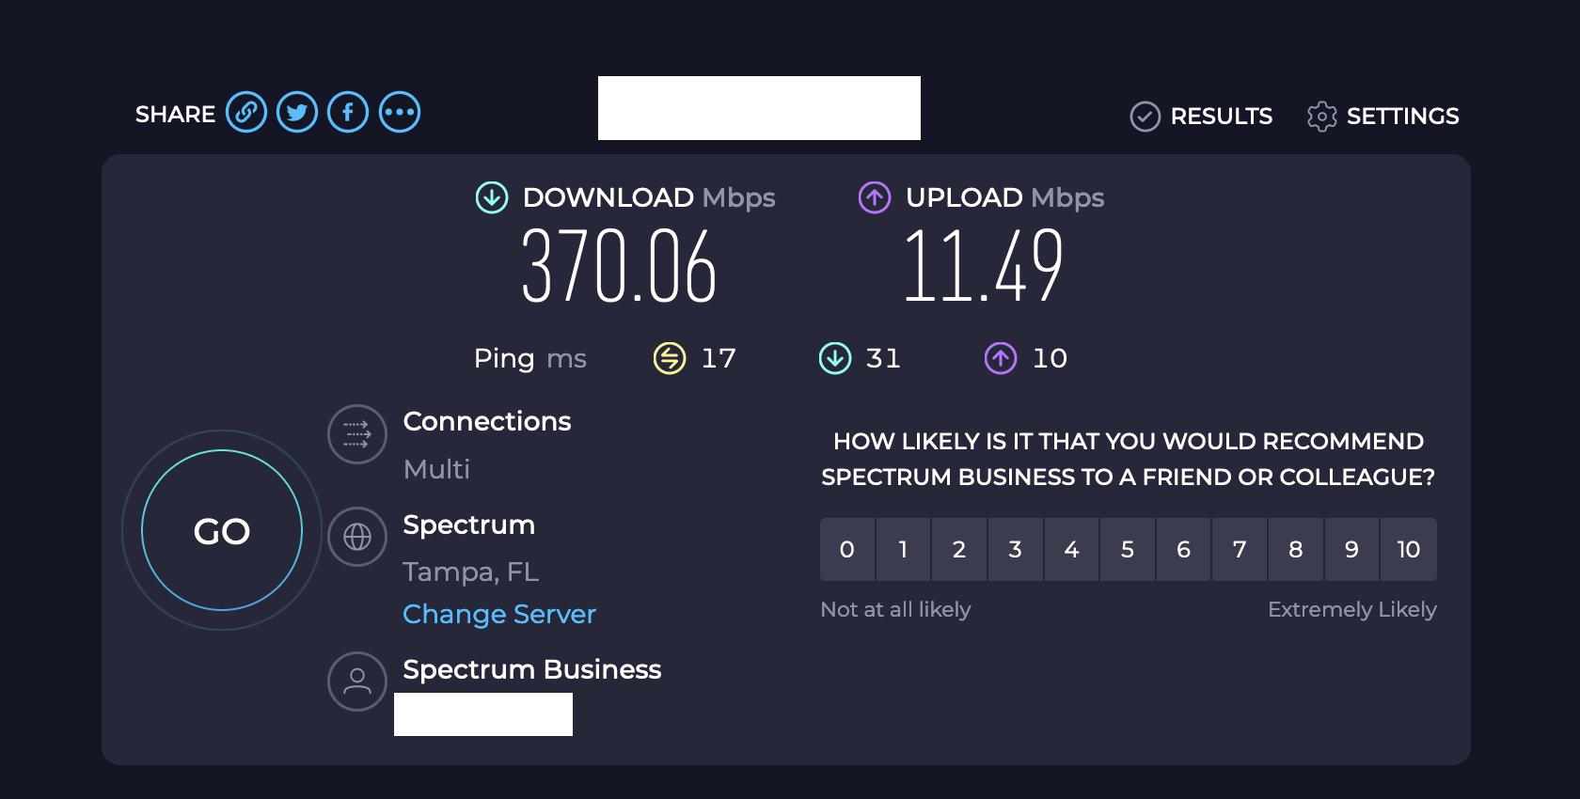Screen dimensions: 1580x799
Task: Select rating 0 in recommendation scale
Action: (847, 549)
